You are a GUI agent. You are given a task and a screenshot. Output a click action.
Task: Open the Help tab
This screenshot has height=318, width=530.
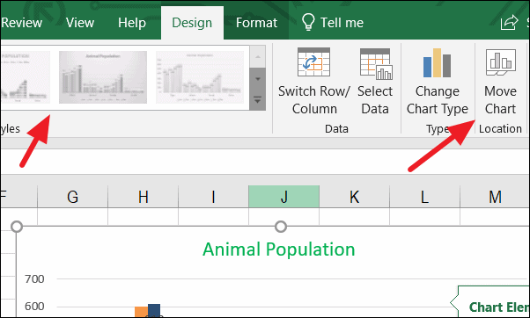[x=132, y=23]
